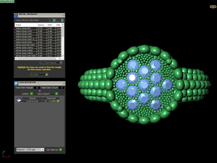Click metal list scroll right arrow
Image resolution: width=217 pixels, height=163 pixels.
60,58
